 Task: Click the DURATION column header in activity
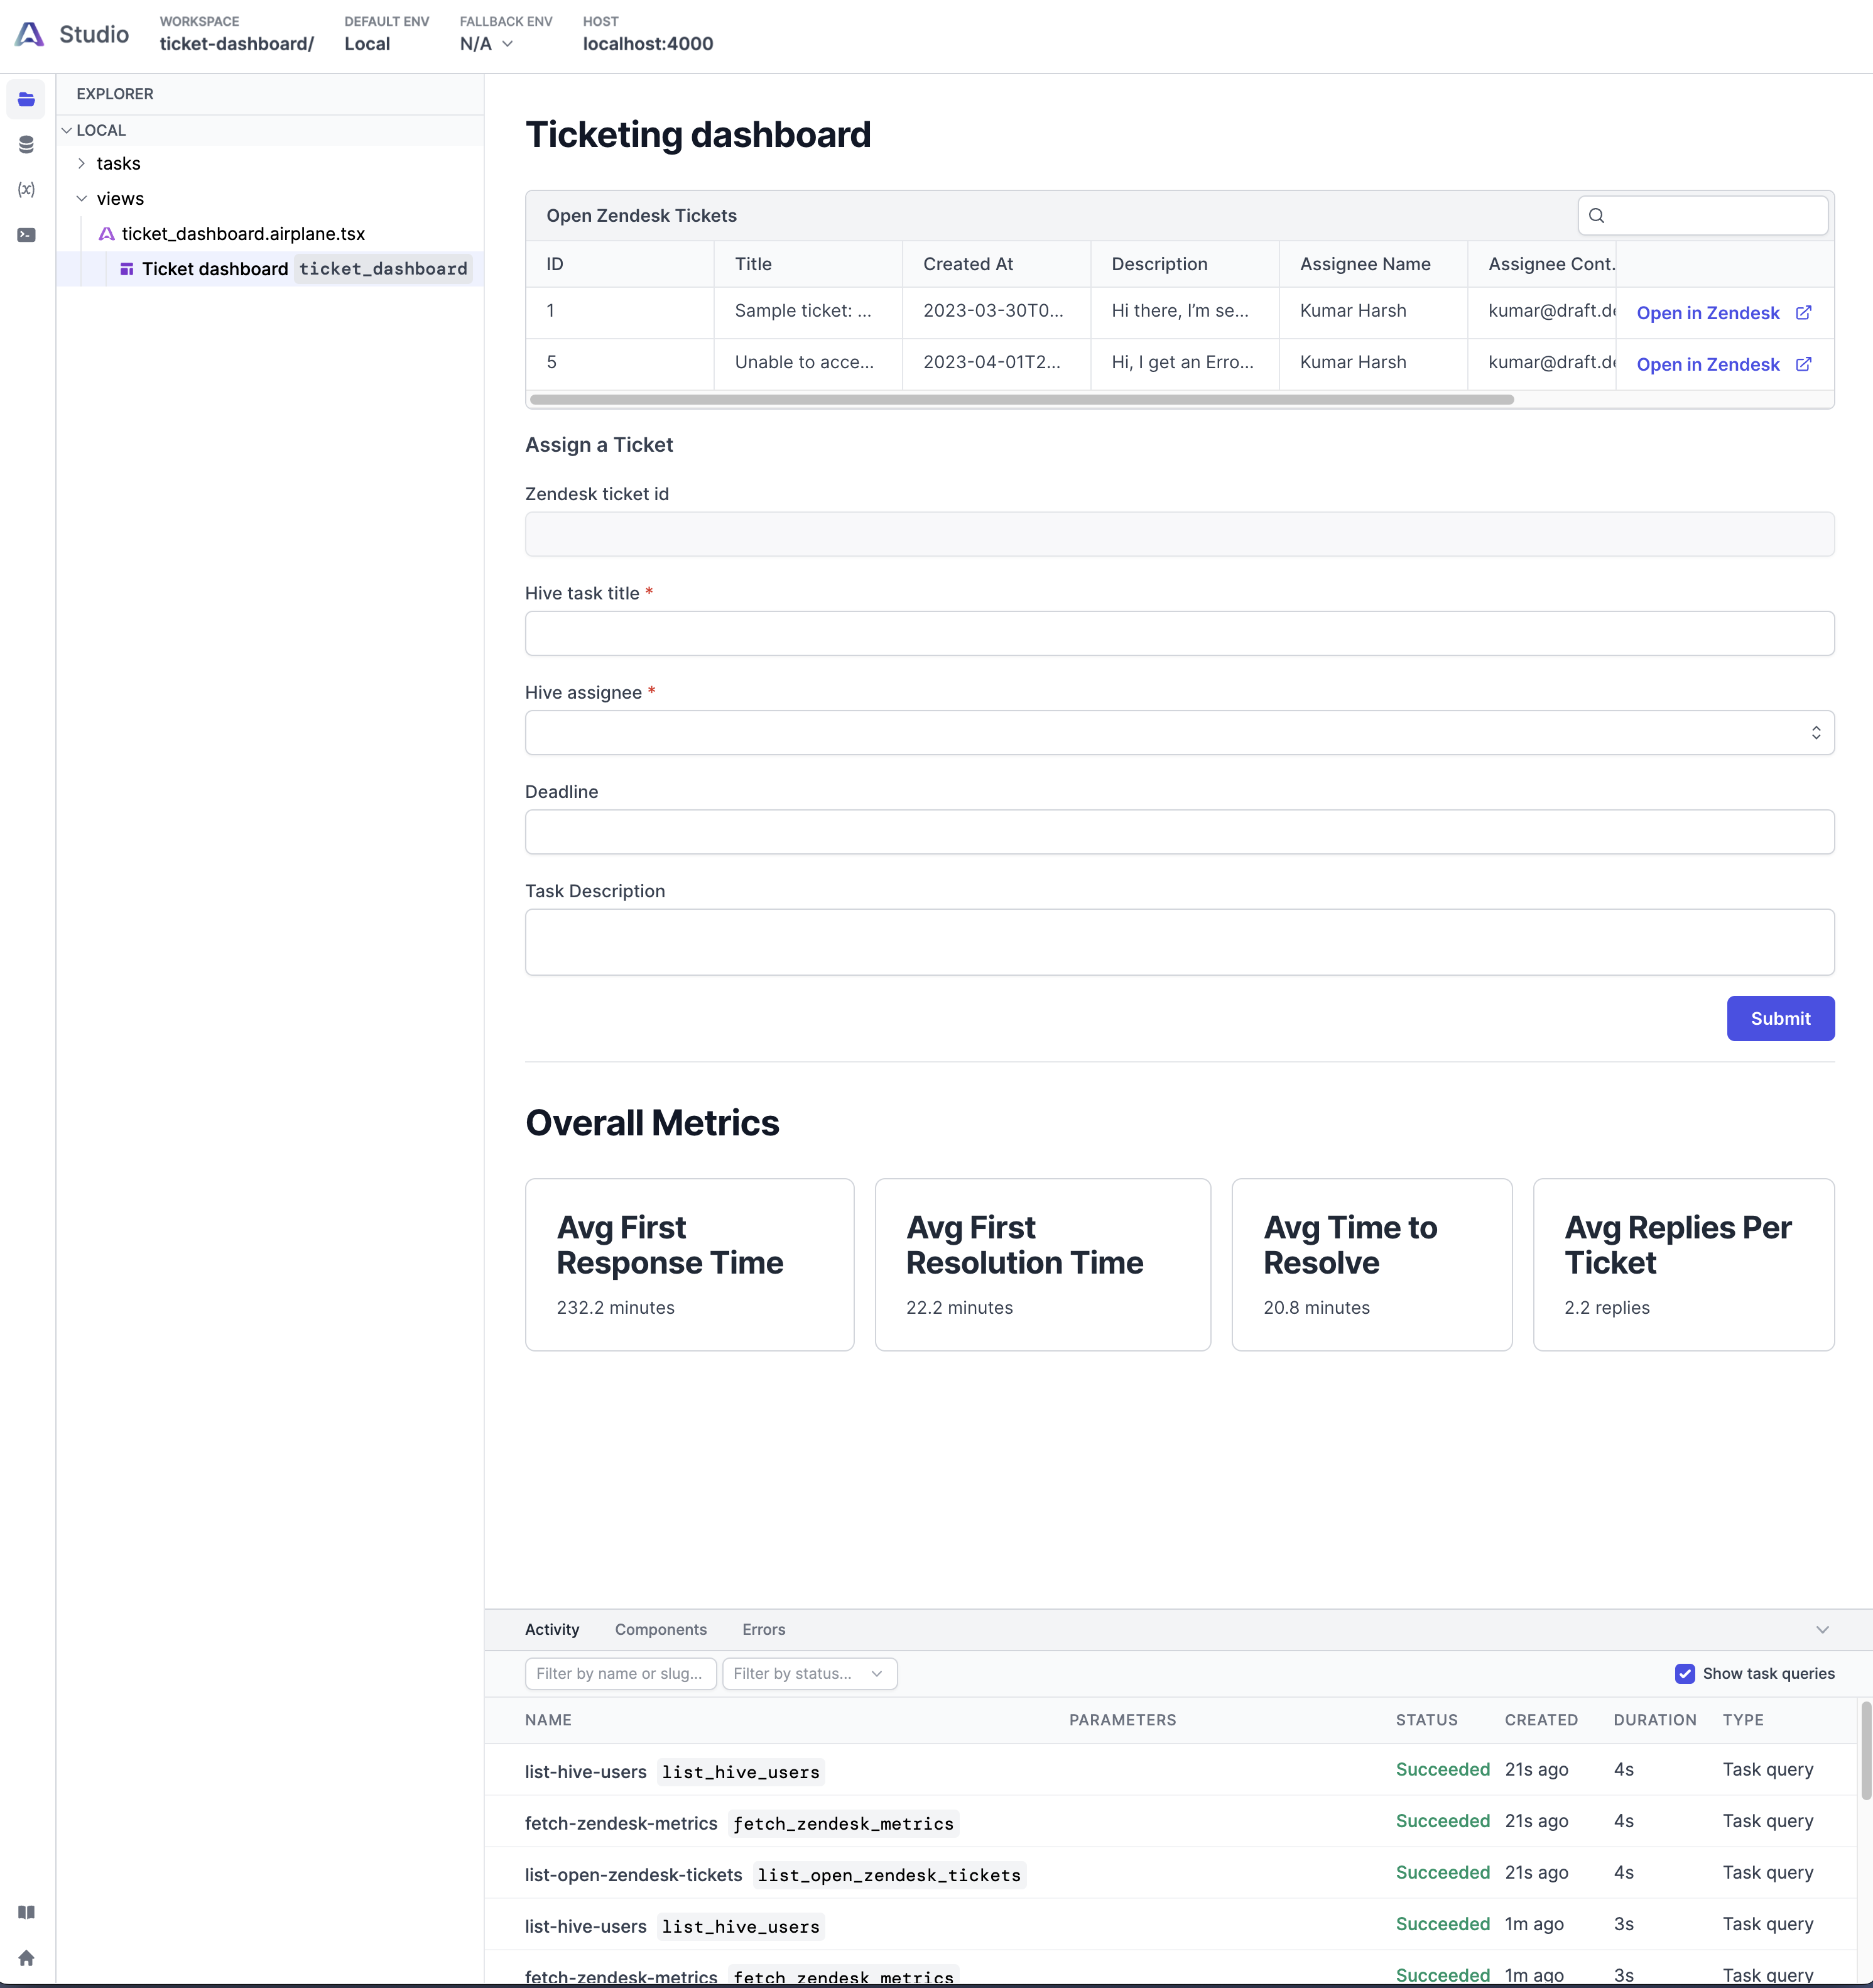(x=1654, y=1720)
